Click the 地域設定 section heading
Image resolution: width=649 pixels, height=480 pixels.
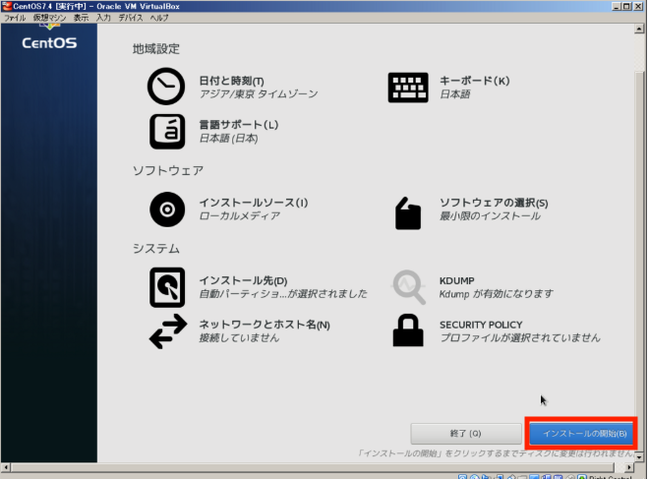(156, 49)
